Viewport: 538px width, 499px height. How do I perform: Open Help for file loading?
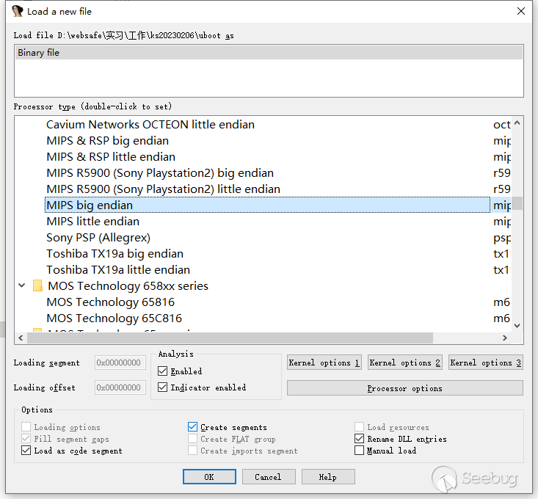(x=328, y=477)
